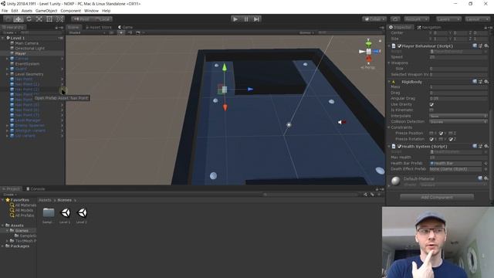494x278 pixels.
Task: Open the Layout dropdown
Action: tap(477, 19)
